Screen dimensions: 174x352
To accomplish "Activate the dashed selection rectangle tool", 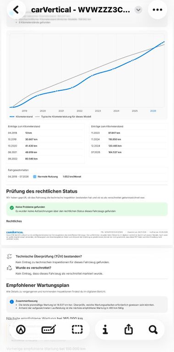I will (x=77, y=330).
